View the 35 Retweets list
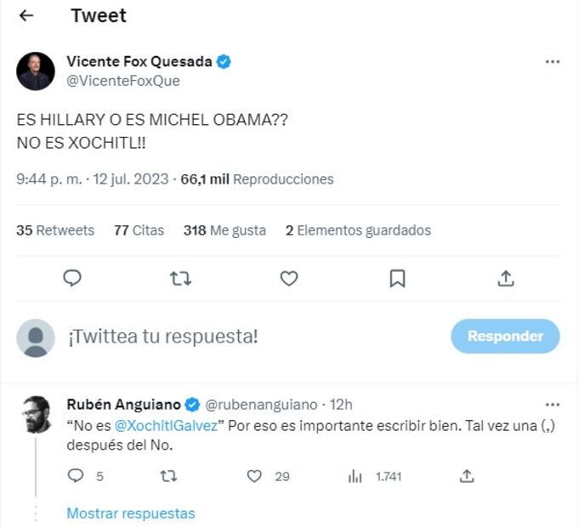The width and height of the screenshot is (585, 527). coord(55,230)
